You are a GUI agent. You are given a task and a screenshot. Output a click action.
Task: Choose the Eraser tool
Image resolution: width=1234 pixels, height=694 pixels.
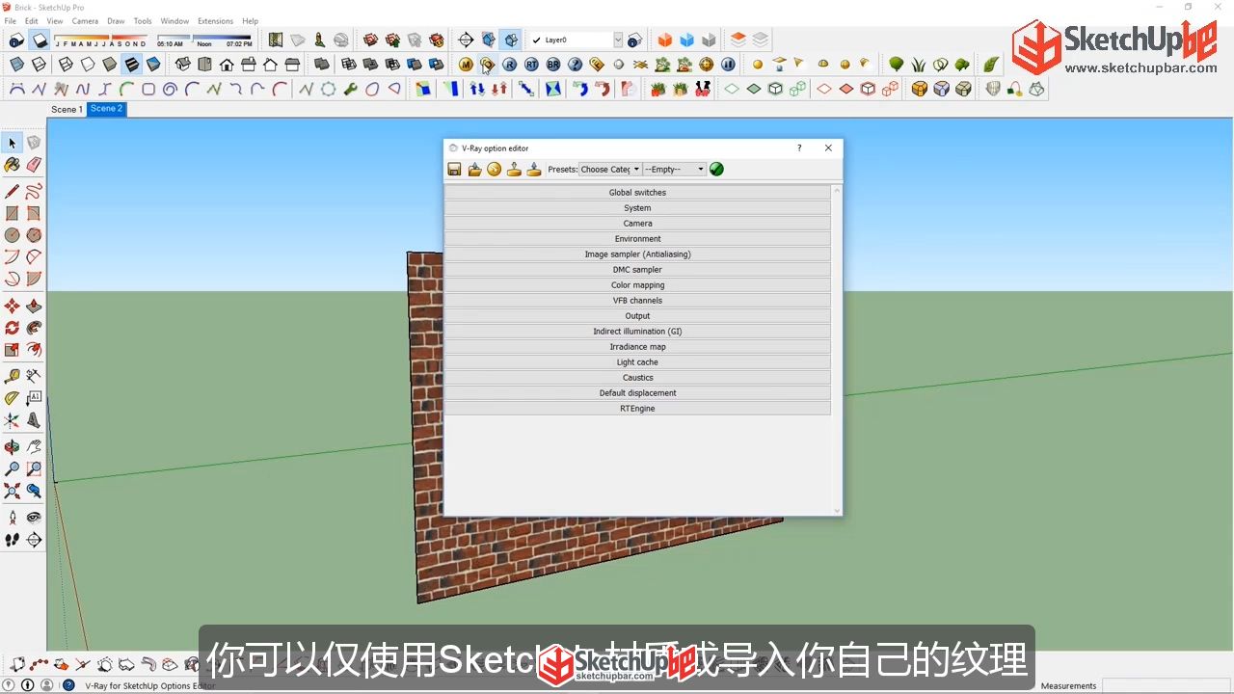(34, 165)
